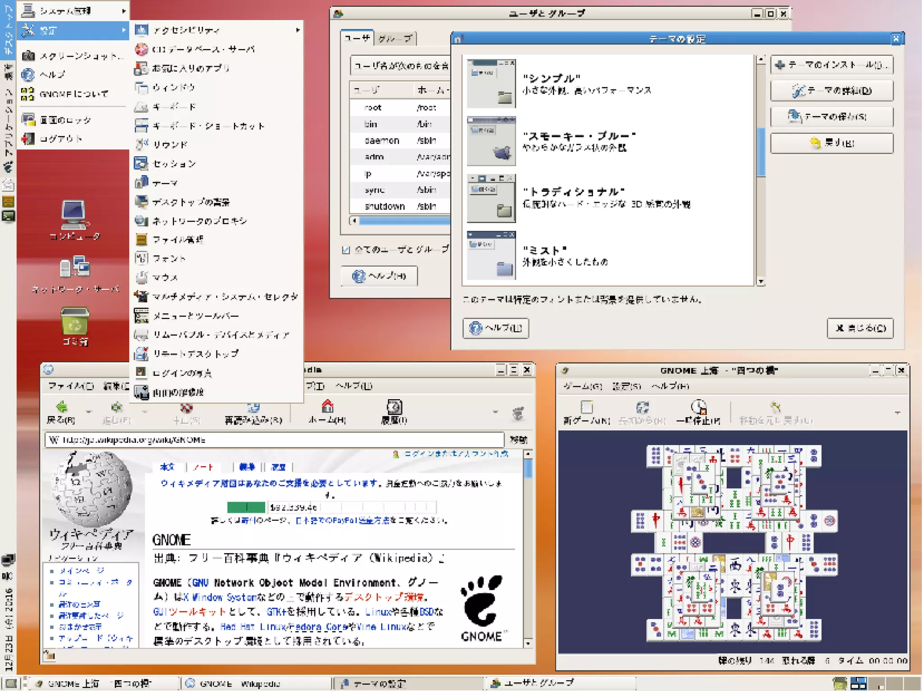This screenshot has width=922, height=691.
Task: Click the New Game icon in Mahjongg
Action: [587, 407]
